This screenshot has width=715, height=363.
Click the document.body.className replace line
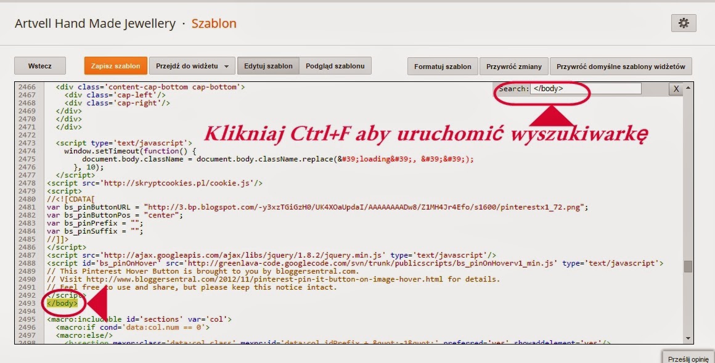point(278,159)
